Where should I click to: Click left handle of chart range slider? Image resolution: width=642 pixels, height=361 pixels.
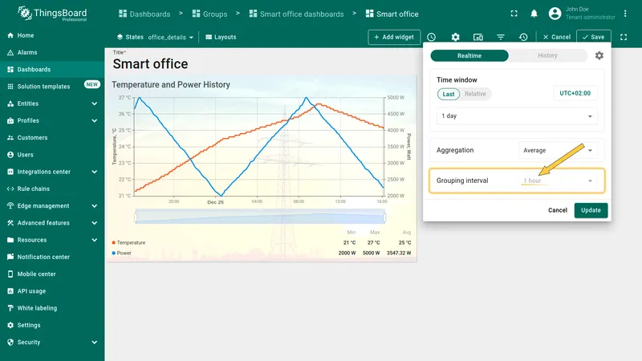coord(136,217)
